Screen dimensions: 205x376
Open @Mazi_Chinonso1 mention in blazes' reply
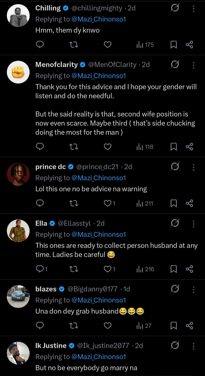point(99,300)
